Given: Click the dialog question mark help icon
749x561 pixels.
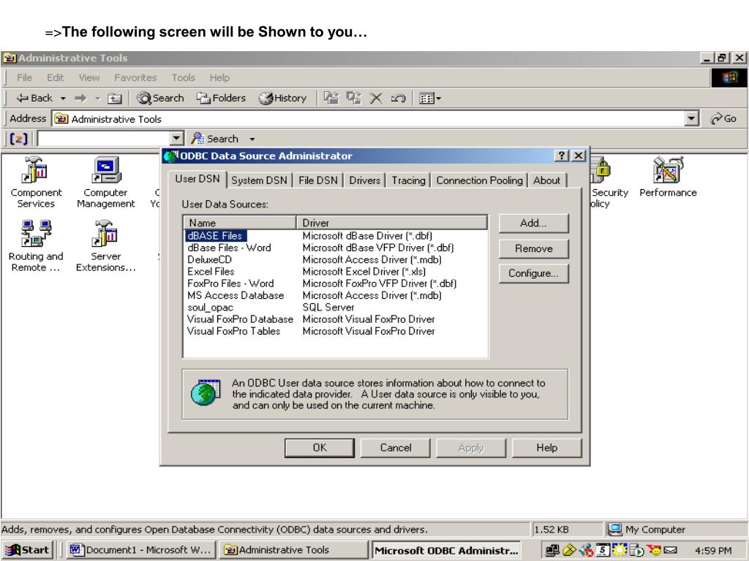Looking at the screenshot, I should [561, 156].
